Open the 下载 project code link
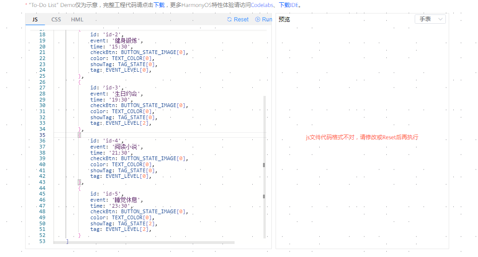 (x=159, y=5)
